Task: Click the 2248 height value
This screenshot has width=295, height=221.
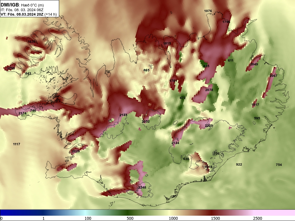Action: pos(142,187)
